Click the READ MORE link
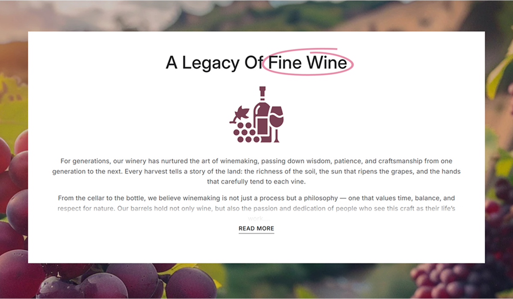This screenshot has width=513, height=299. click(256, 229)
